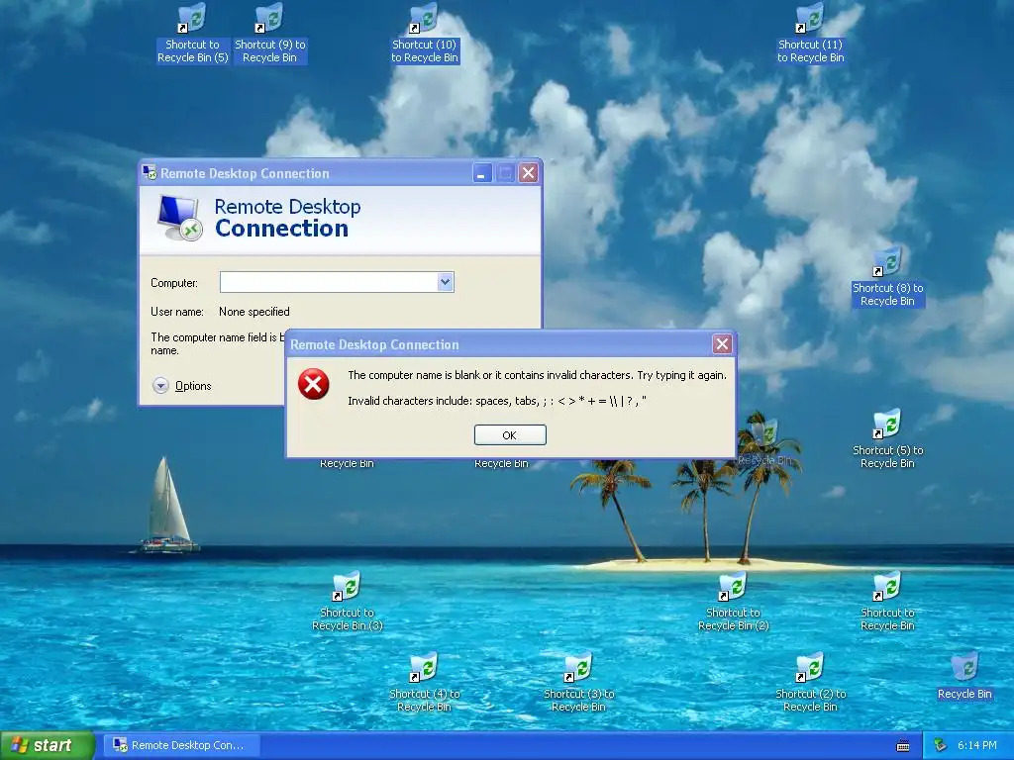This screenshot has width=1014, height=760.
Task: Click the Safely Remove Hardware tray icon
Action: pyautogui.click(x=941, y=745)
